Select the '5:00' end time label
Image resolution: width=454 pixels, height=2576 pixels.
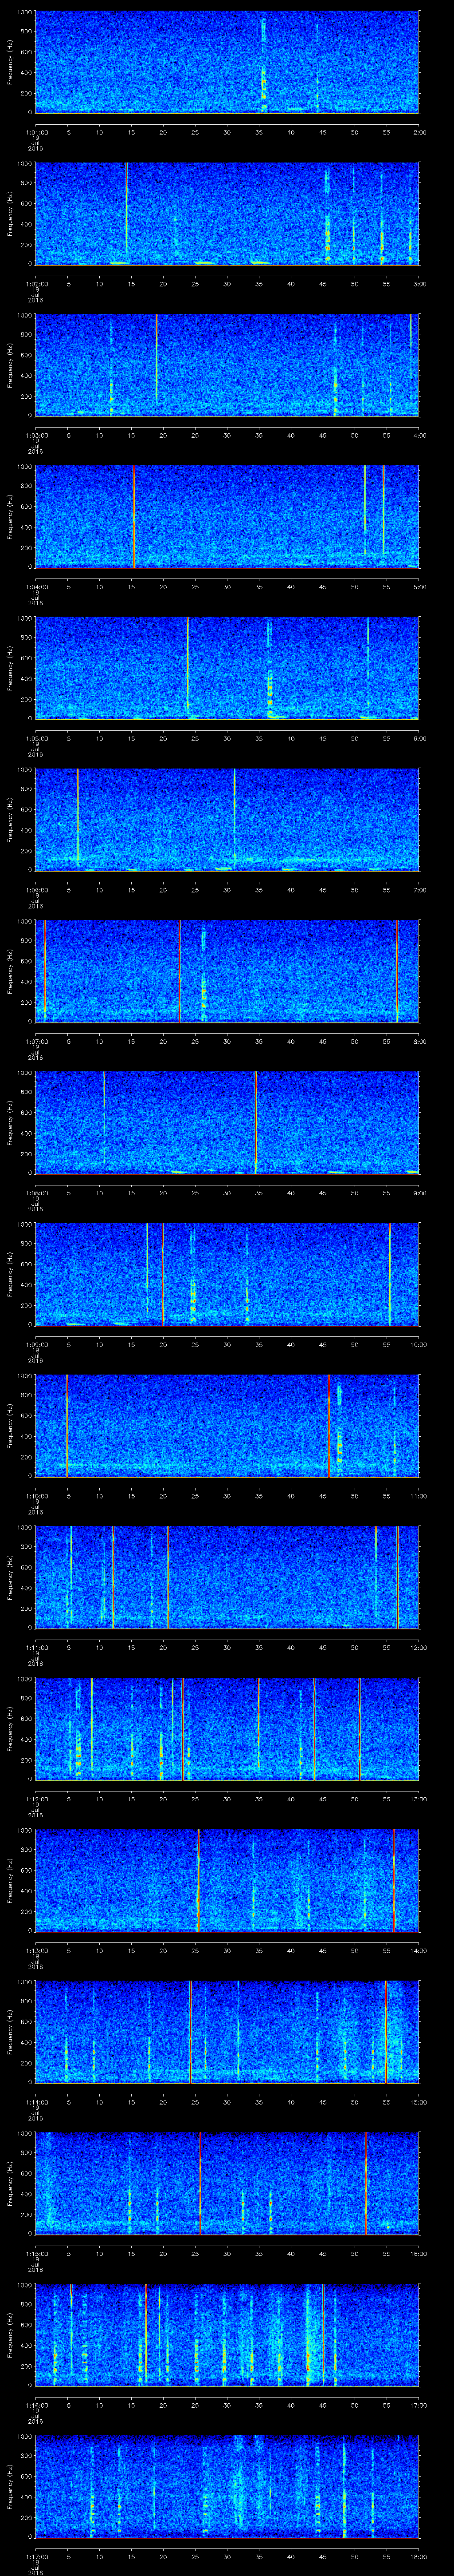pos(420,587)
